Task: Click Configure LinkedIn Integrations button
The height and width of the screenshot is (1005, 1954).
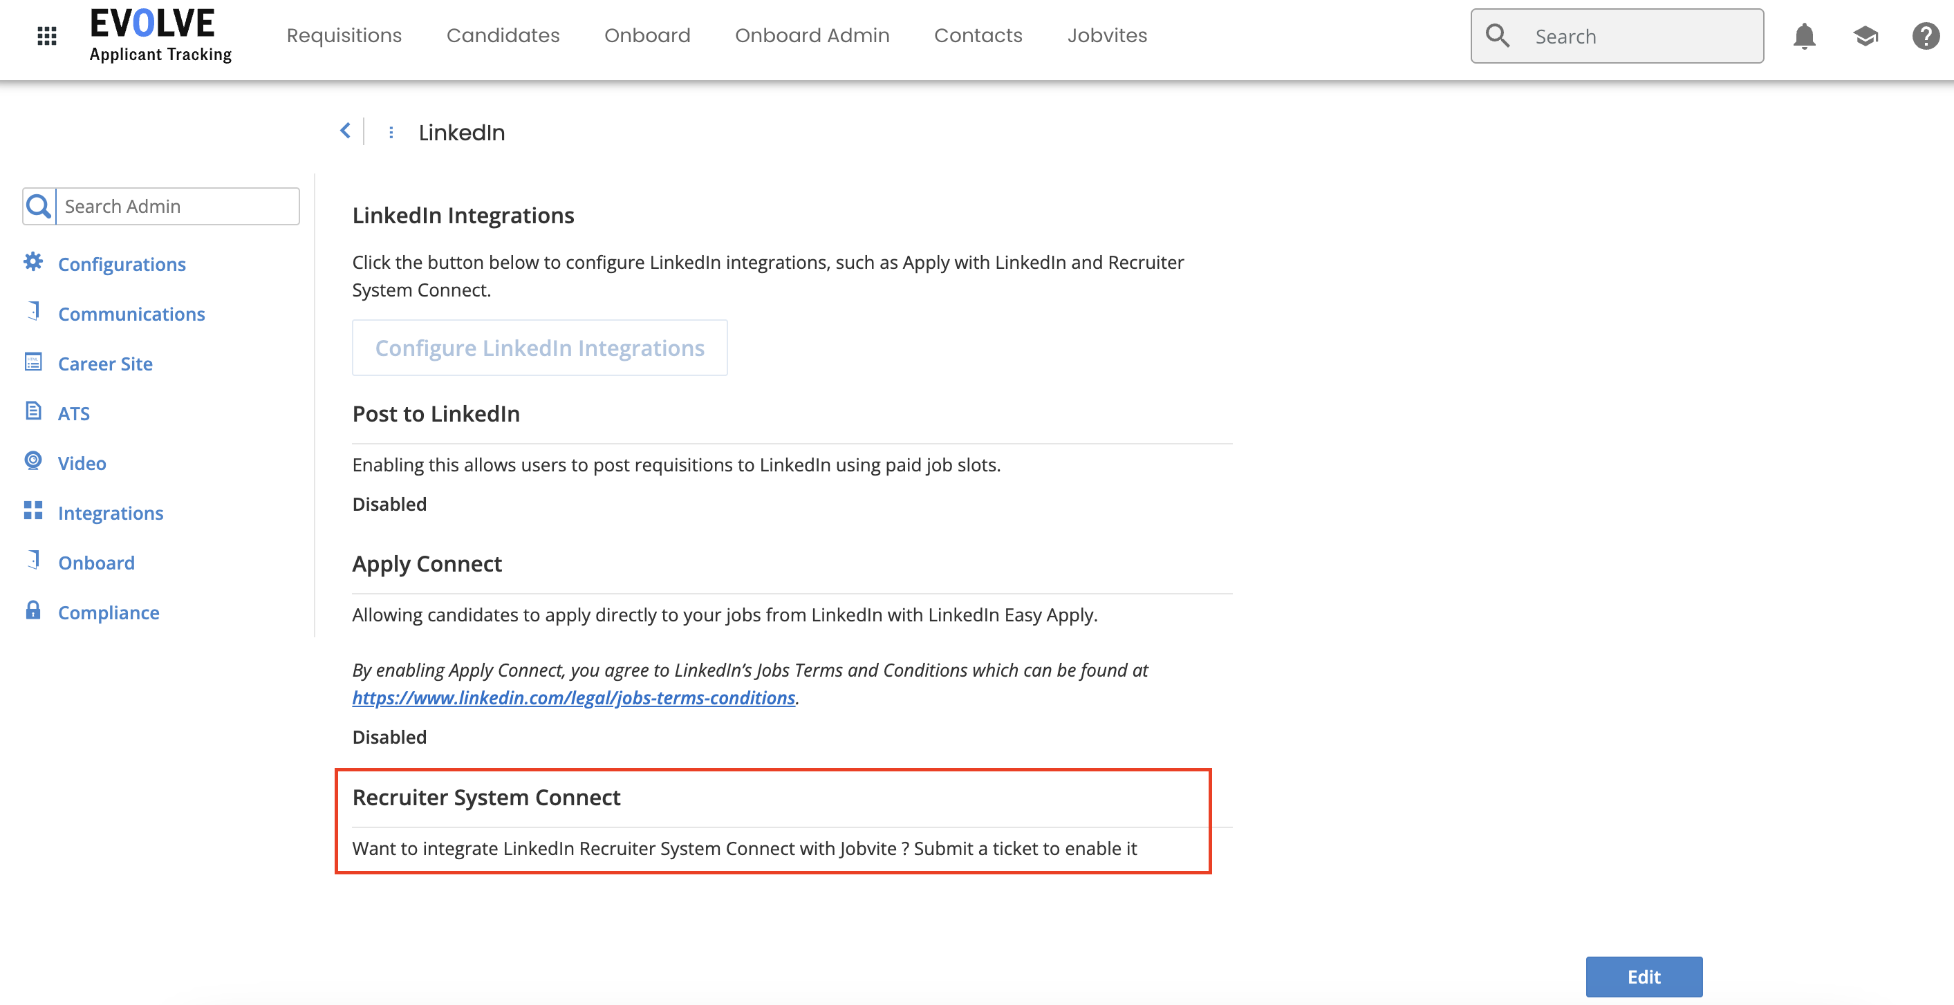Action: pyautogui.click(x=539, y=348)
